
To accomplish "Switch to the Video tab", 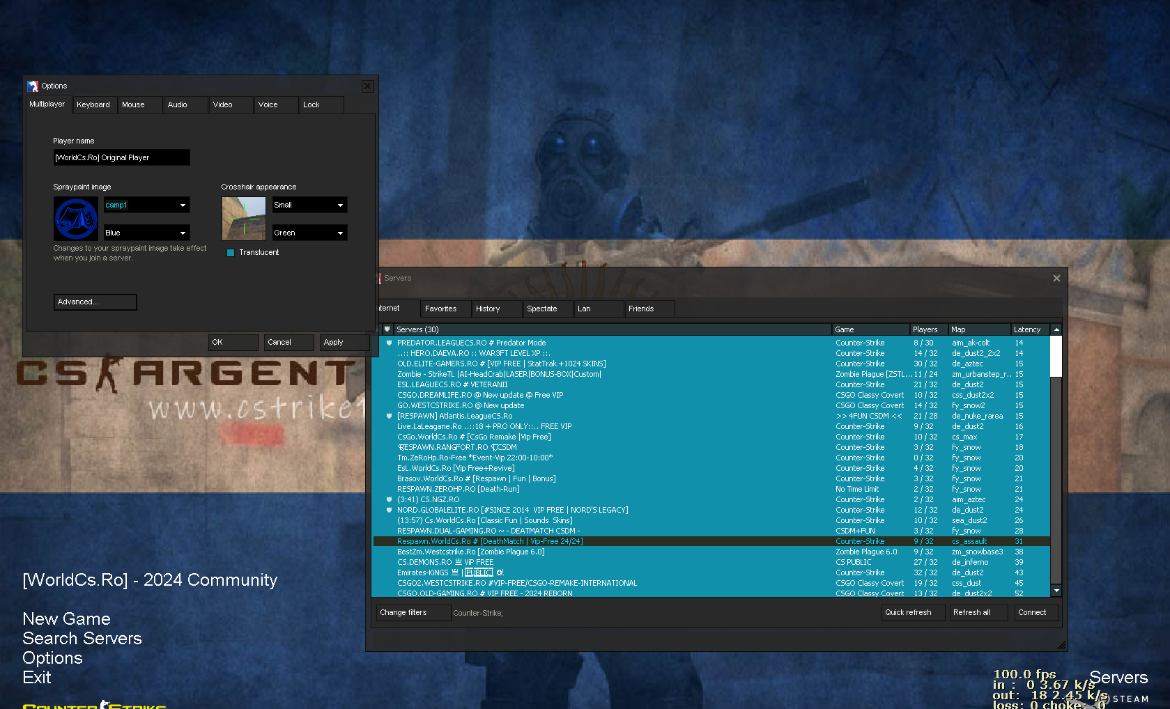I will (231, 104).
